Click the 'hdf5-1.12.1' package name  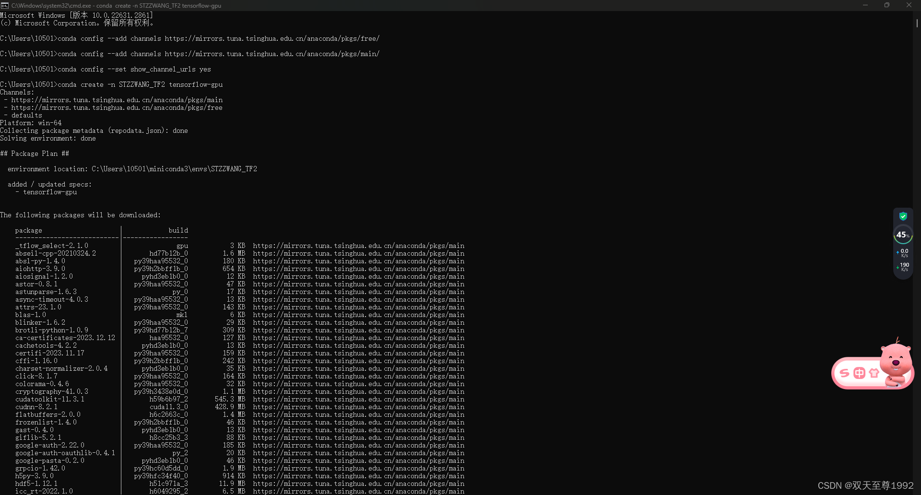pyautogui.click(x=36, y=483)
